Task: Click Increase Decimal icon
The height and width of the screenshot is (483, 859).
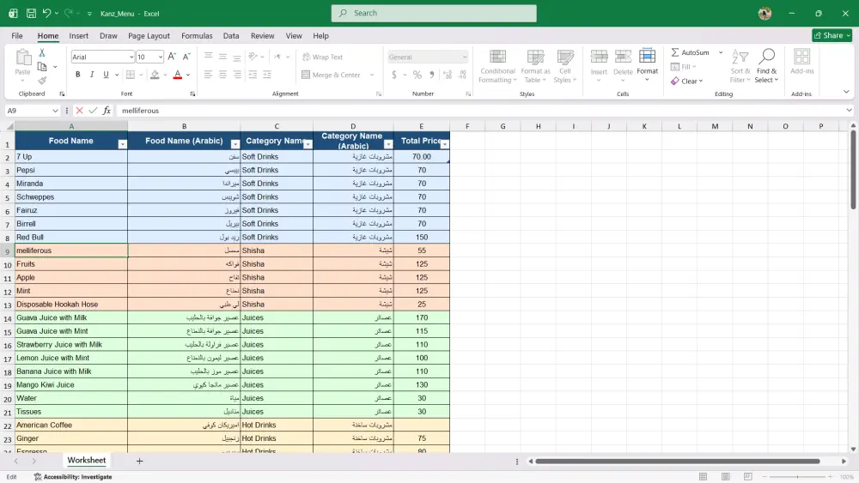Action: tap(448, 75)
